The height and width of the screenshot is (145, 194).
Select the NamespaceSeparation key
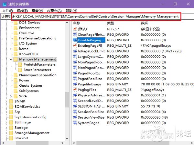coord(38,75)
